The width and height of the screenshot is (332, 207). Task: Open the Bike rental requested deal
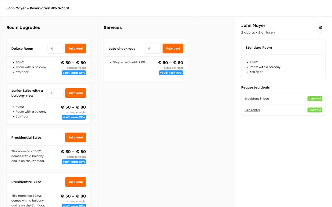click(252, 110)
